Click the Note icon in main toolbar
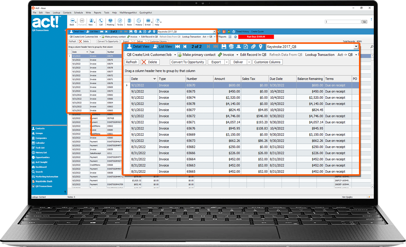This screenshot has height=247, width=406. [x=129, y=21]
